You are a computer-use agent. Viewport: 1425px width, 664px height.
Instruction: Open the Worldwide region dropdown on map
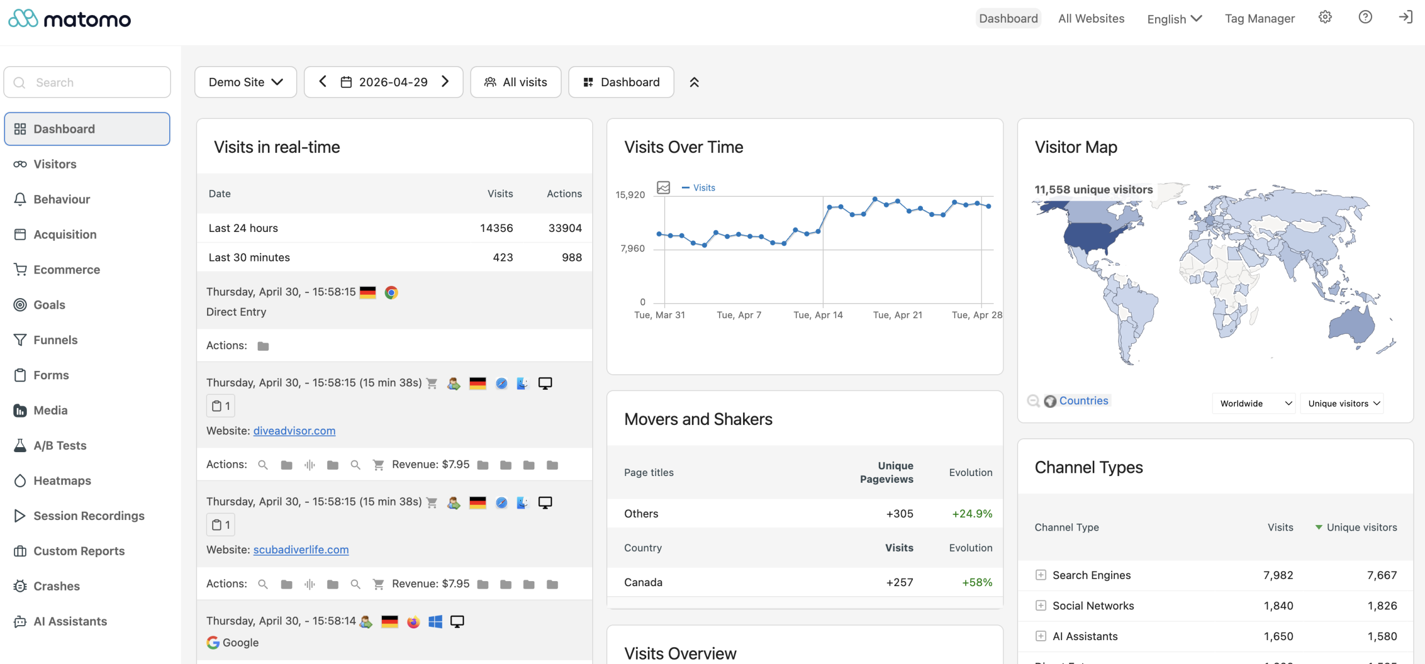[x=1254, y=403]
